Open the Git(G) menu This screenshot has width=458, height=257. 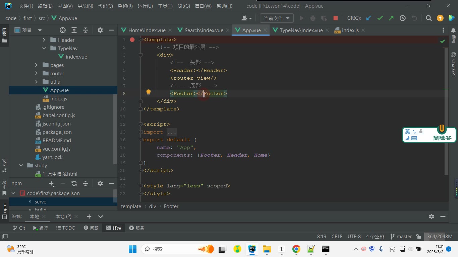(184, 6)
